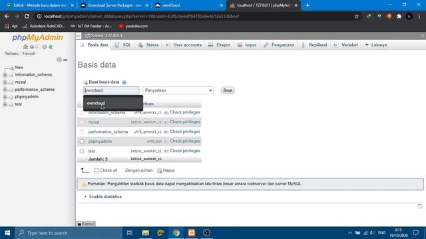Open the Replikasi tab

pyautogui.click(x=314, y=45)
